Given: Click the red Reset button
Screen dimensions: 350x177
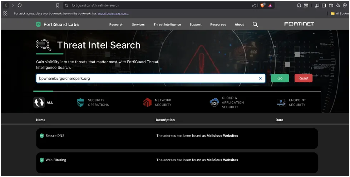Looking at the screenshot, I should [304, 78].
